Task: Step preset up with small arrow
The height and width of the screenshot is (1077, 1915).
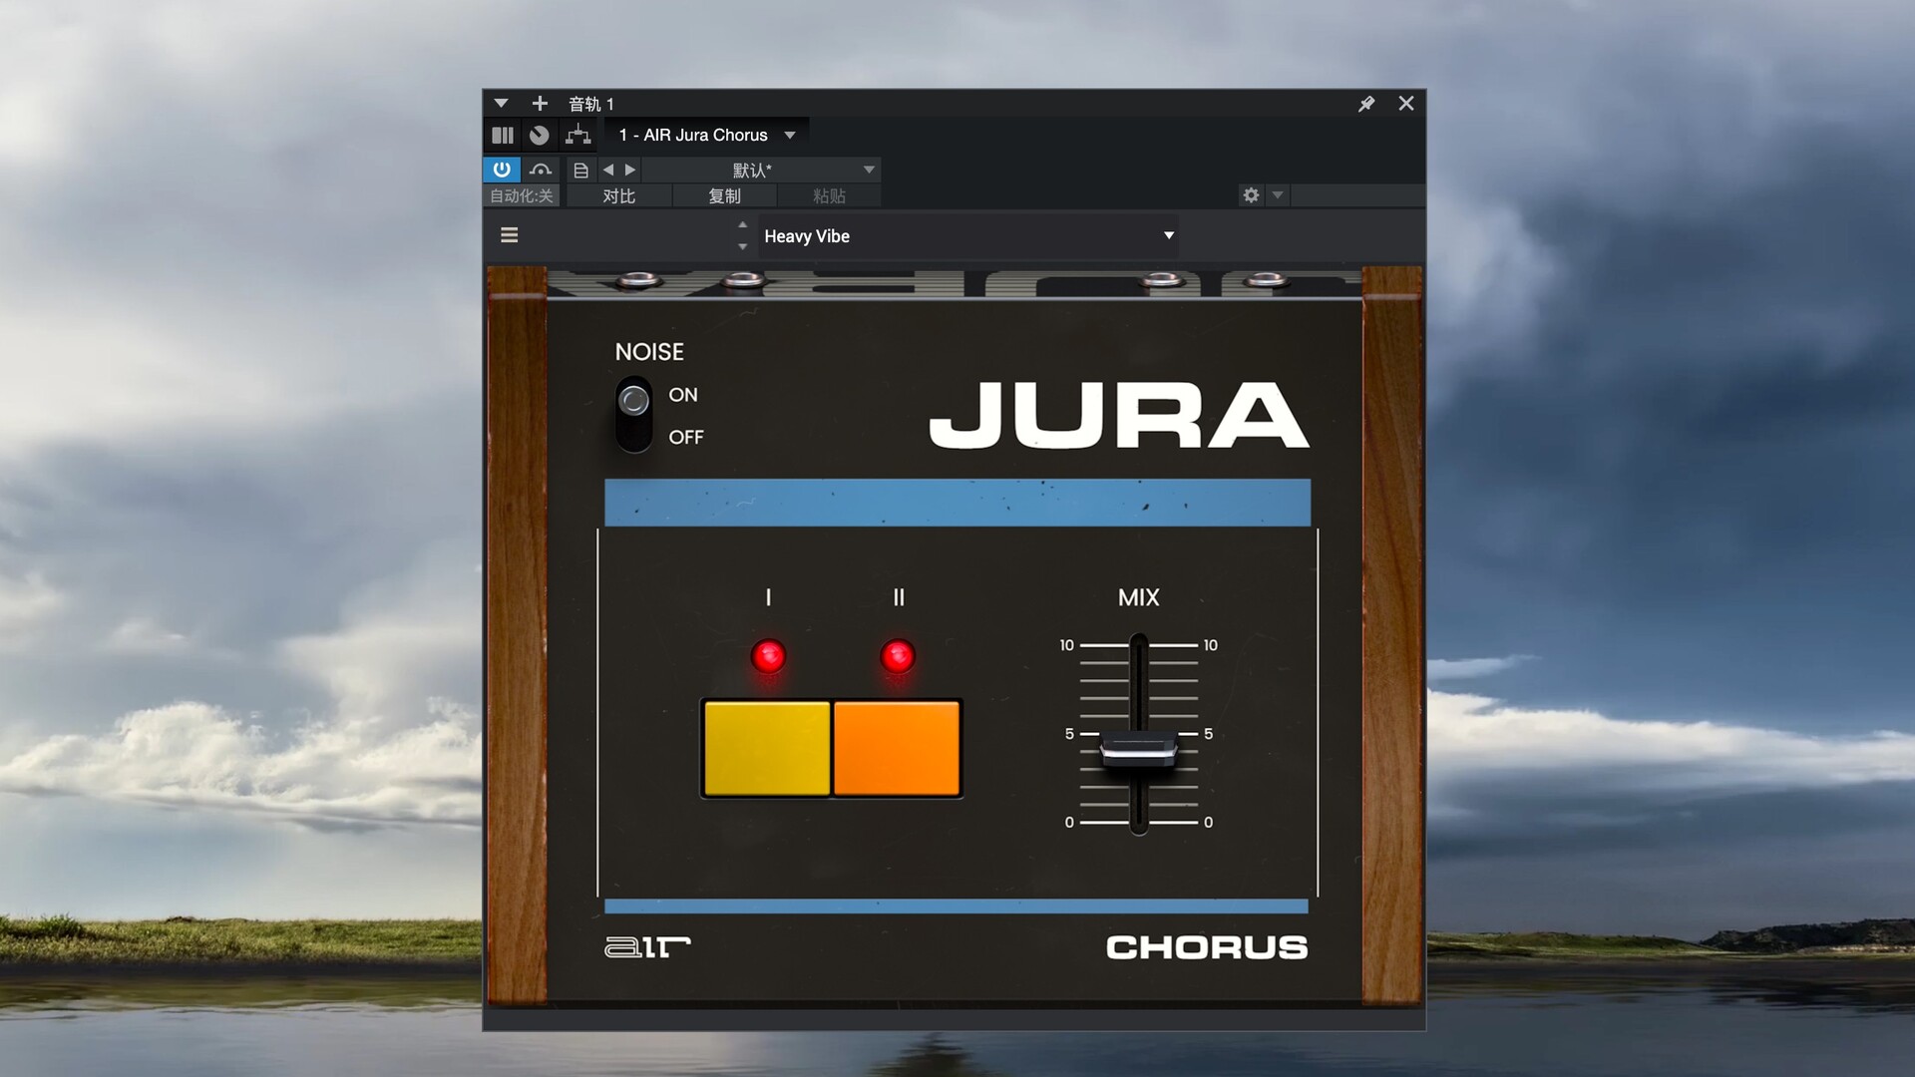Action: tap(742, 225)
